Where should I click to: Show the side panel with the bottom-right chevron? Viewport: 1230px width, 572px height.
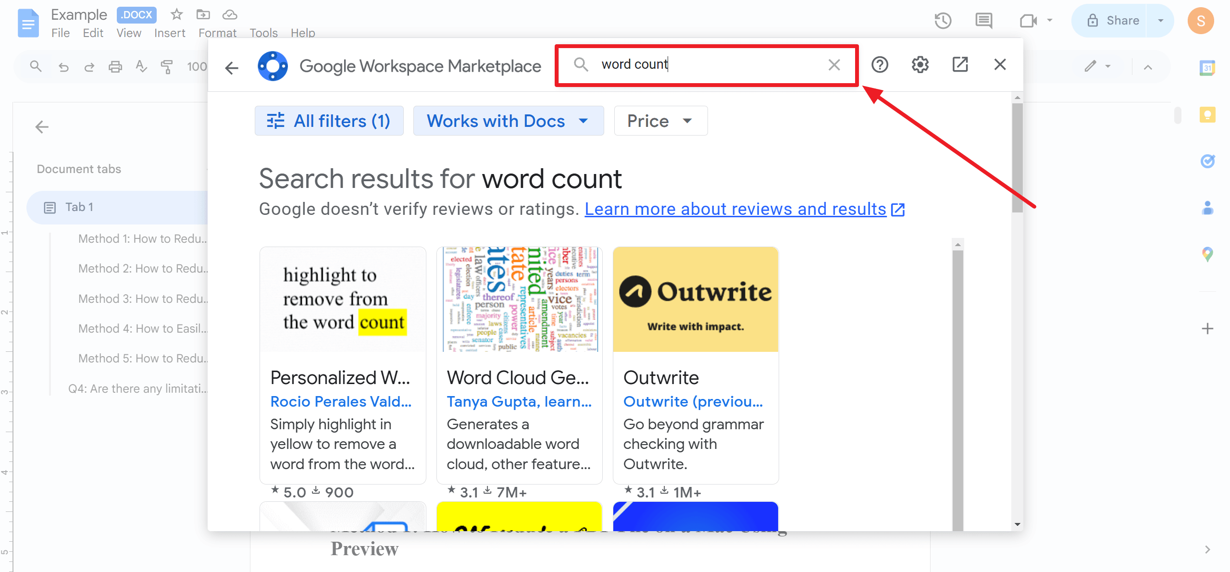1207,549
